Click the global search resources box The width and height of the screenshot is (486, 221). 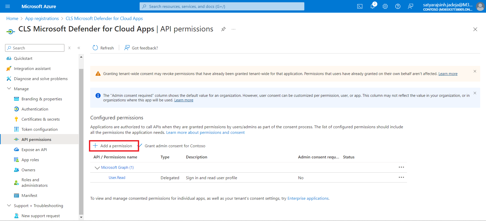tap(222, 6)
